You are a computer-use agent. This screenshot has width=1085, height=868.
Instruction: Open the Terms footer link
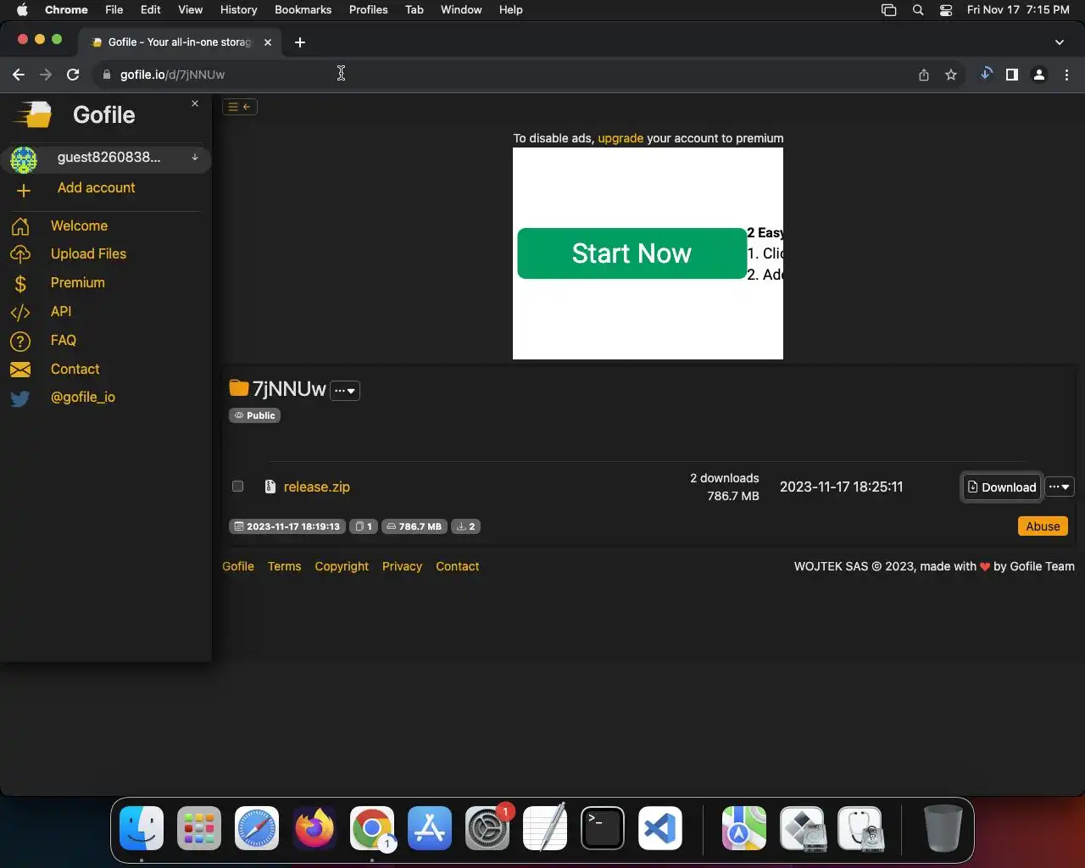pos(284,566)
